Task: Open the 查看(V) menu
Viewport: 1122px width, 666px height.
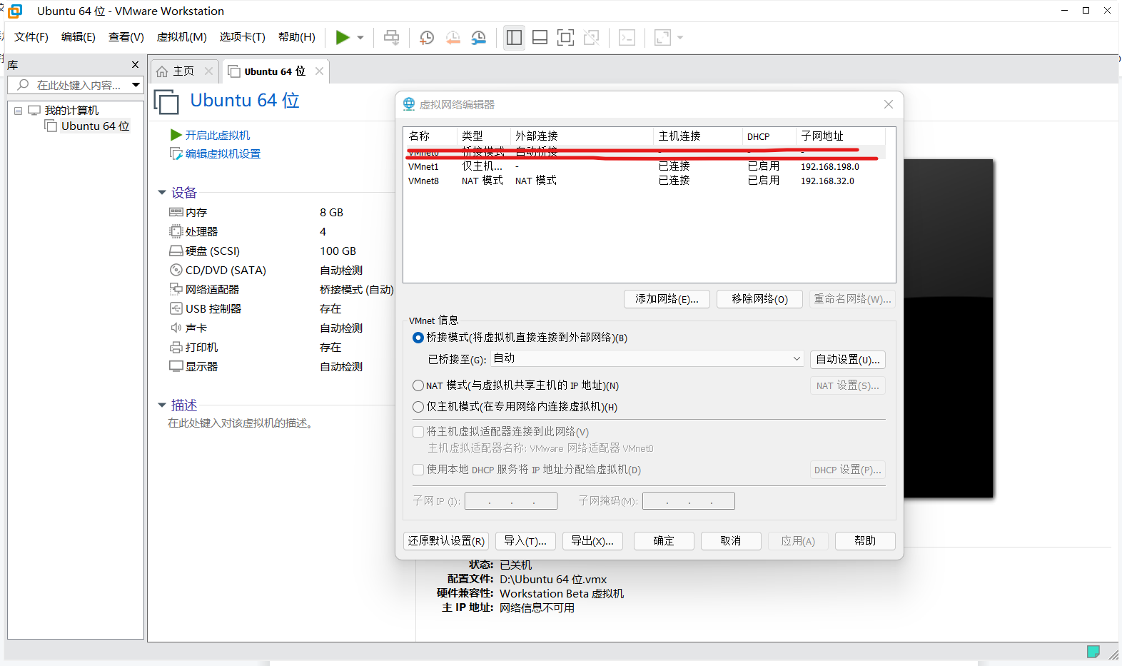Action: click(x=126, y=37)
